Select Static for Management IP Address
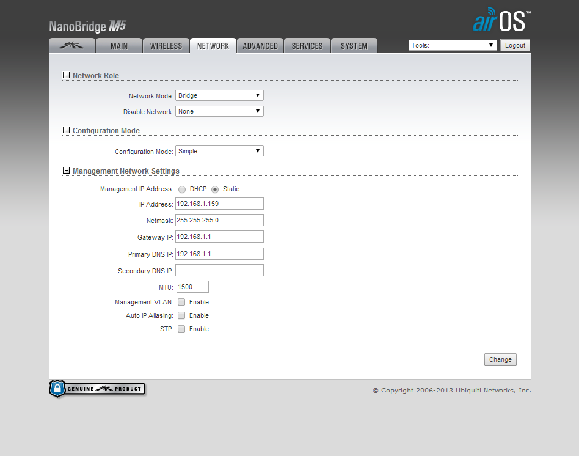Screen dimensions: 579x456 tap(215, 189)
